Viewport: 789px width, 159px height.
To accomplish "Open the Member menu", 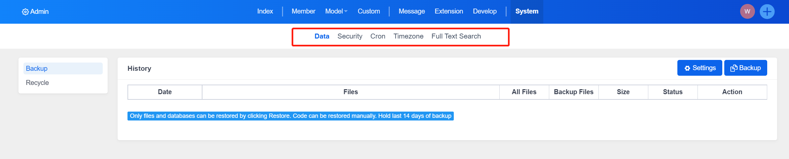I will tap(303, 11).
